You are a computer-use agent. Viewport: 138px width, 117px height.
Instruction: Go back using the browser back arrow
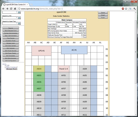[x=3, y=9]
